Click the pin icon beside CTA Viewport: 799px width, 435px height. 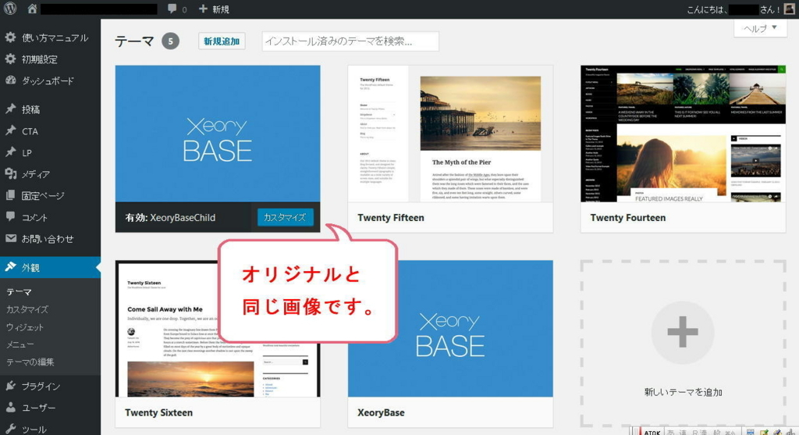point(10,130)
